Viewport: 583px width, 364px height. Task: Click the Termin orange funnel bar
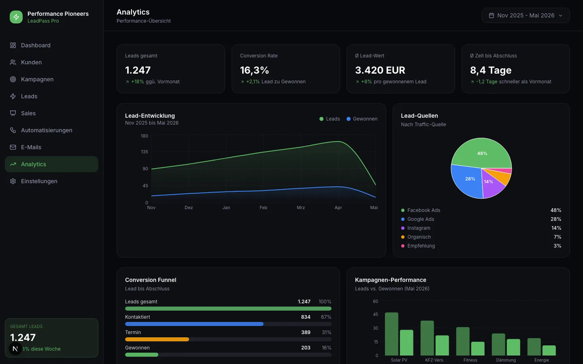(157, 339)
